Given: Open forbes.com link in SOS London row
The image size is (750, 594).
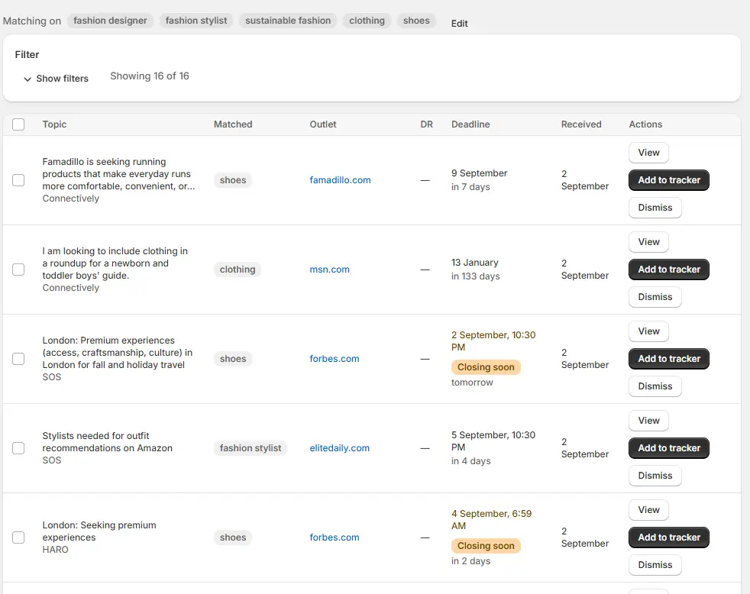Looking at the screenshot, I should [x=335, y=359].
